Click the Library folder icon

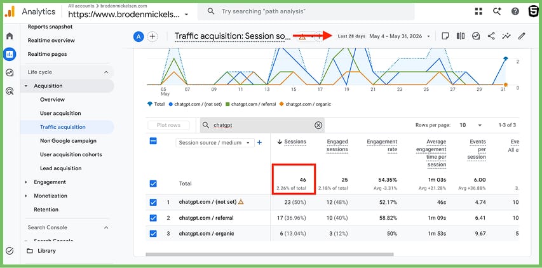[30, 251]
